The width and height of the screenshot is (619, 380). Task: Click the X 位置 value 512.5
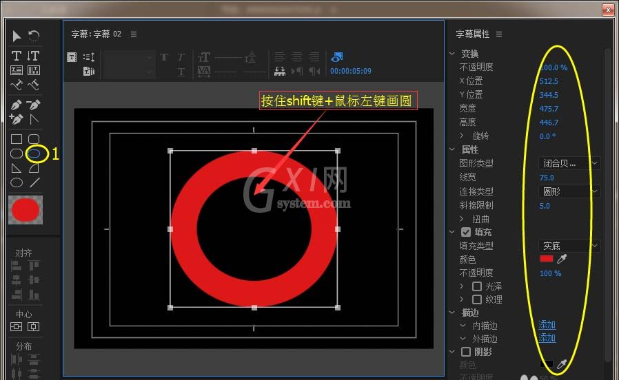point(549,81)
